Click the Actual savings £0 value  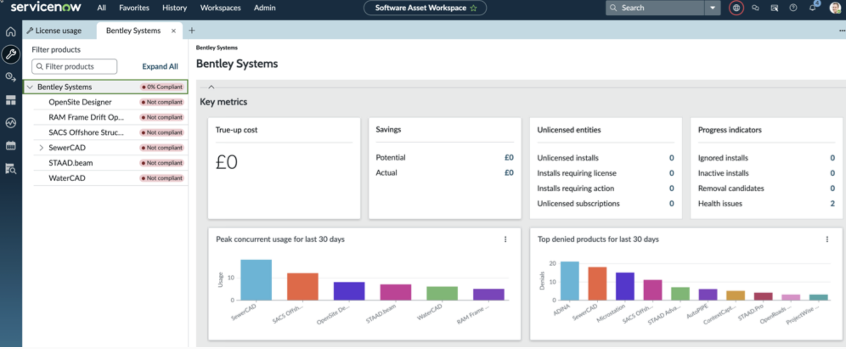[x=509, y=173]
